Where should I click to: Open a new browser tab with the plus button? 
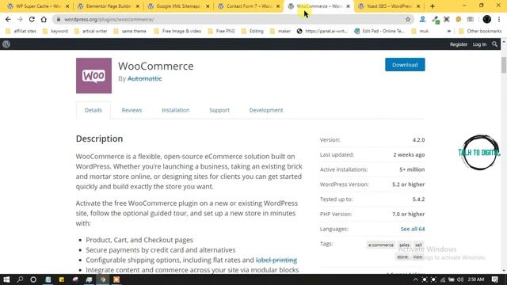[433, 6]
